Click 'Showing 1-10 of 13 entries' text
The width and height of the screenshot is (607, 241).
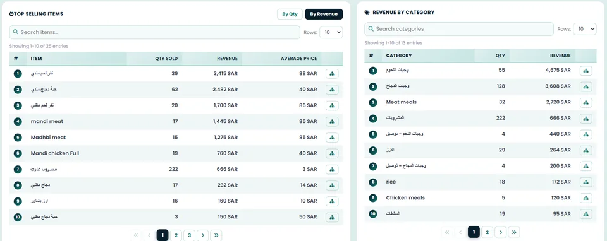coord(393,43)
